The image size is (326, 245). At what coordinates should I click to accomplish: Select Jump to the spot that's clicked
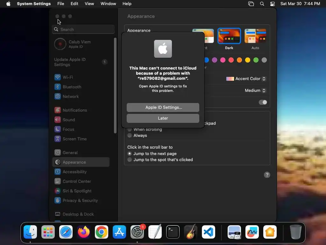click(130, 160)
